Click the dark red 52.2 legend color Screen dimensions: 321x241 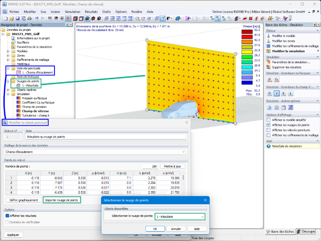point(247,32)
